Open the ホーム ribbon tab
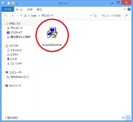 pos(19,9)
